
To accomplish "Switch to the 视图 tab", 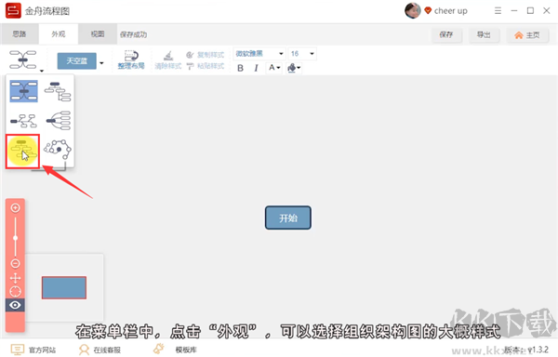I will (x=98, y=33).
